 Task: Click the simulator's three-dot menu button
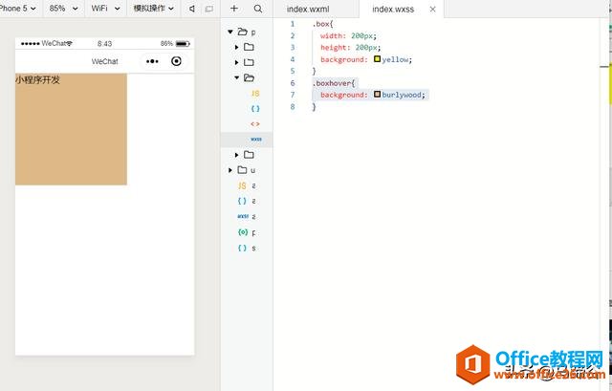(x=152, y=61)
